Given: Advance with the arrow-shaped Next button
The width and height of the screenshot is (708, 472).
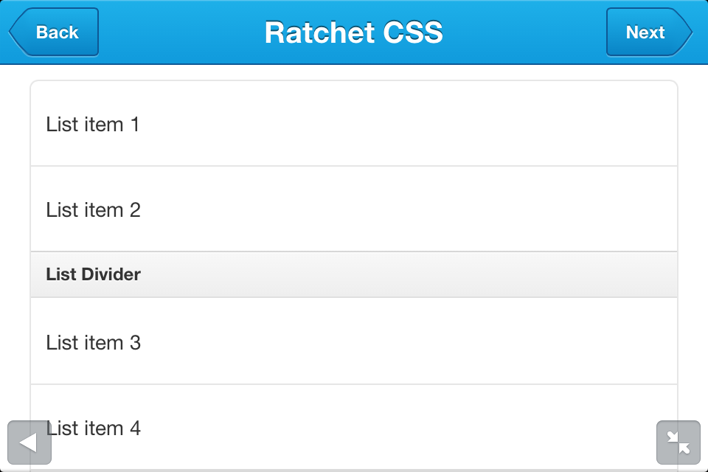Looking at the screenshot, I should click(648, 32).
